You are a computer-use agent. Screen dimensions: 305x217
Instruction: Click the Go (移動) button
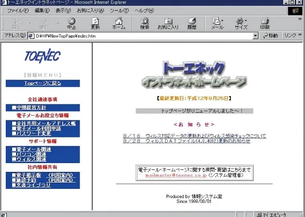click(271, 36)
